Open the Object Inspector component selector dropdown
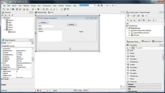This screenshot has width=165, height=93. [32, 43]
